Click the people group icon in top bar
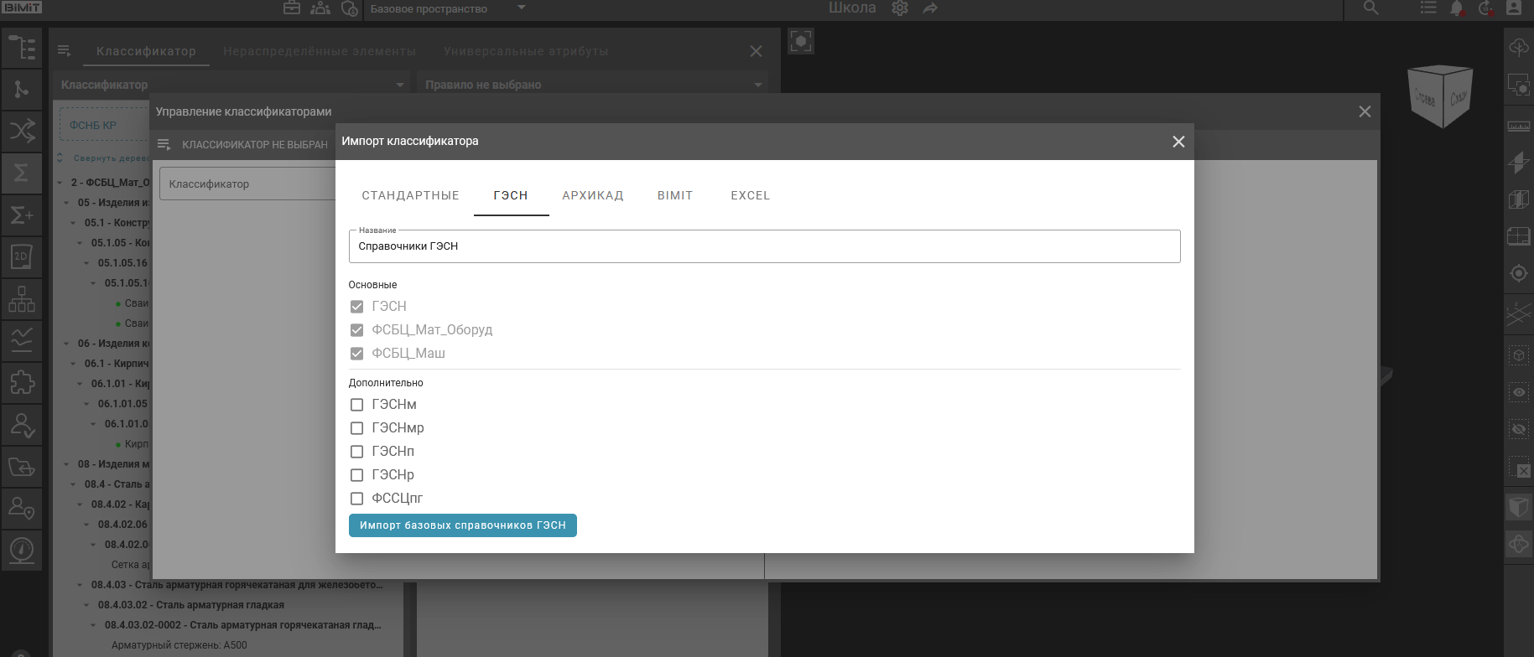Viewport: 1534px width, 657px height. [320, 8]
